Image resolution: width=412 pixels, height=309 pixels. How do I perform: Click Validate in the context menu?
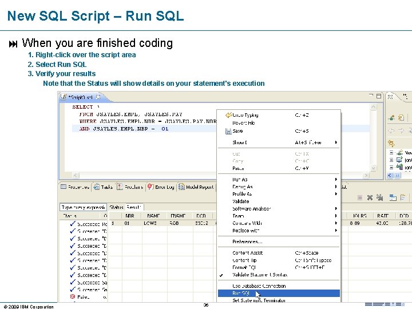click(279, 201)
